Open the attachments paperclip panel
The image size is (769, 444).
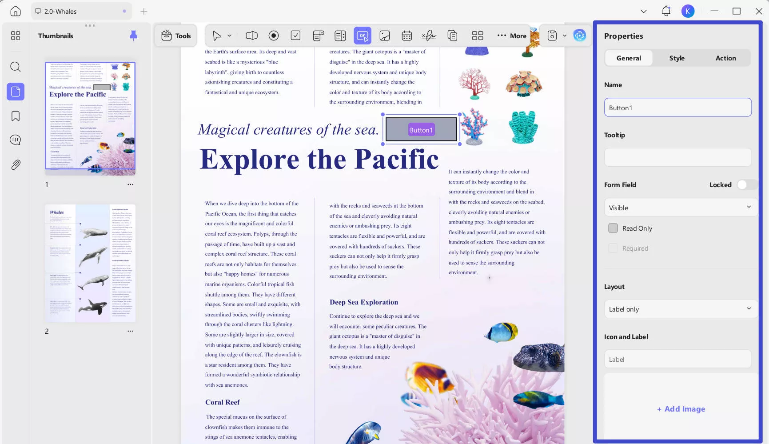coord(16,165)
